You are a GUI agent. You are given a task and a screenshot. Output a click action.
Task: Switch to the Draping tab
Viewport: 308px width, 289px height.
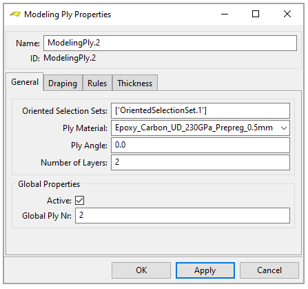[x=63, y=83]
